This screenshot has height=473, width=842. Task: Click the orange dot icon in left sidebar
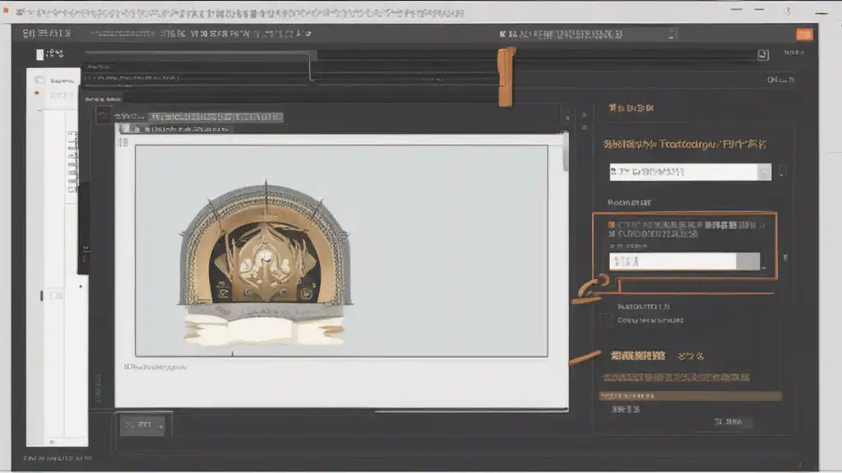coord(36,94)
